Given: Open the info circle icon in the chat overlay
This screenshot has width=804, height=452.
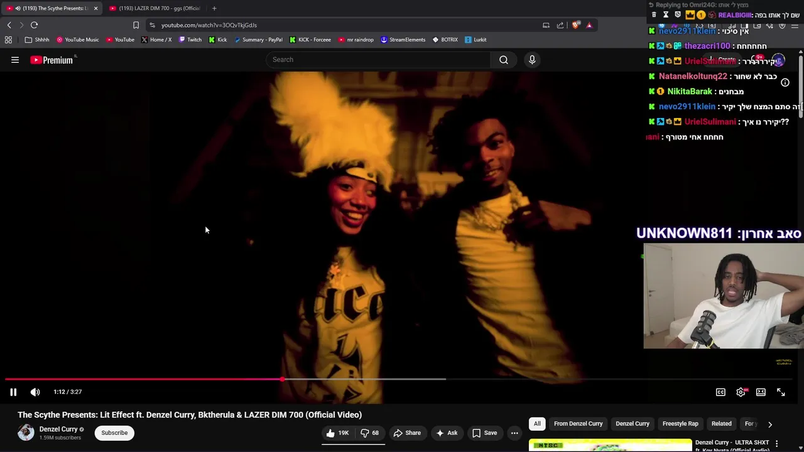Looking at the screenshot, I should (785, 82).
